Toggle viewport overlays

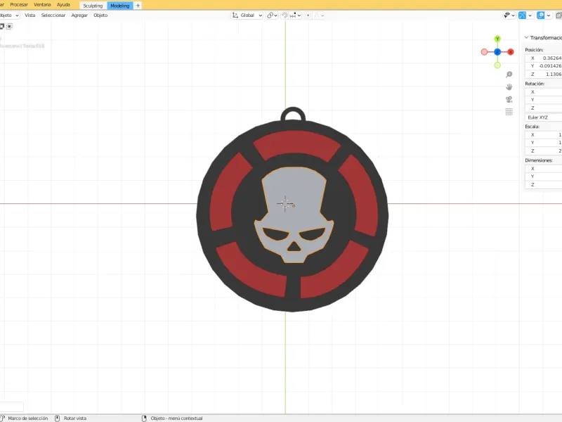pos(540,15)
